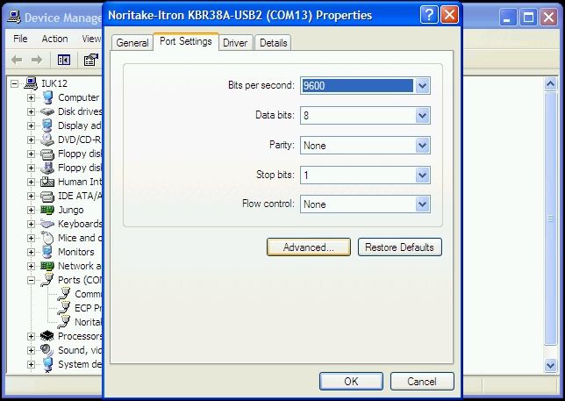Expand the System devices node
The height and width of the screenshot is (401, 565).
tap(31, 365)
